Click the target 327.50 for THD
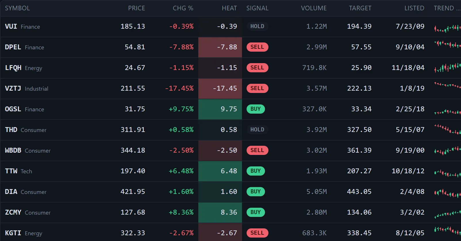Image resolution: width=461 pixels, height=241 pixels. 359,130
